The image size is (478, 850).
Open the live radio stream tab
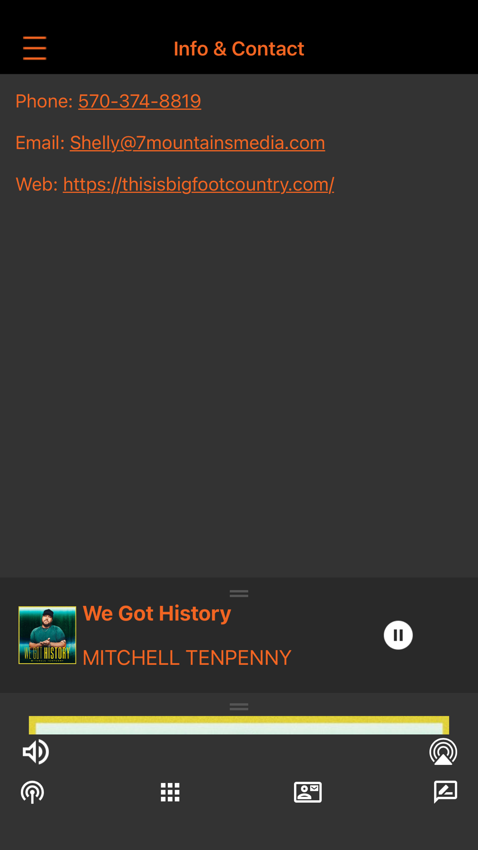click(x=33, y=792)
